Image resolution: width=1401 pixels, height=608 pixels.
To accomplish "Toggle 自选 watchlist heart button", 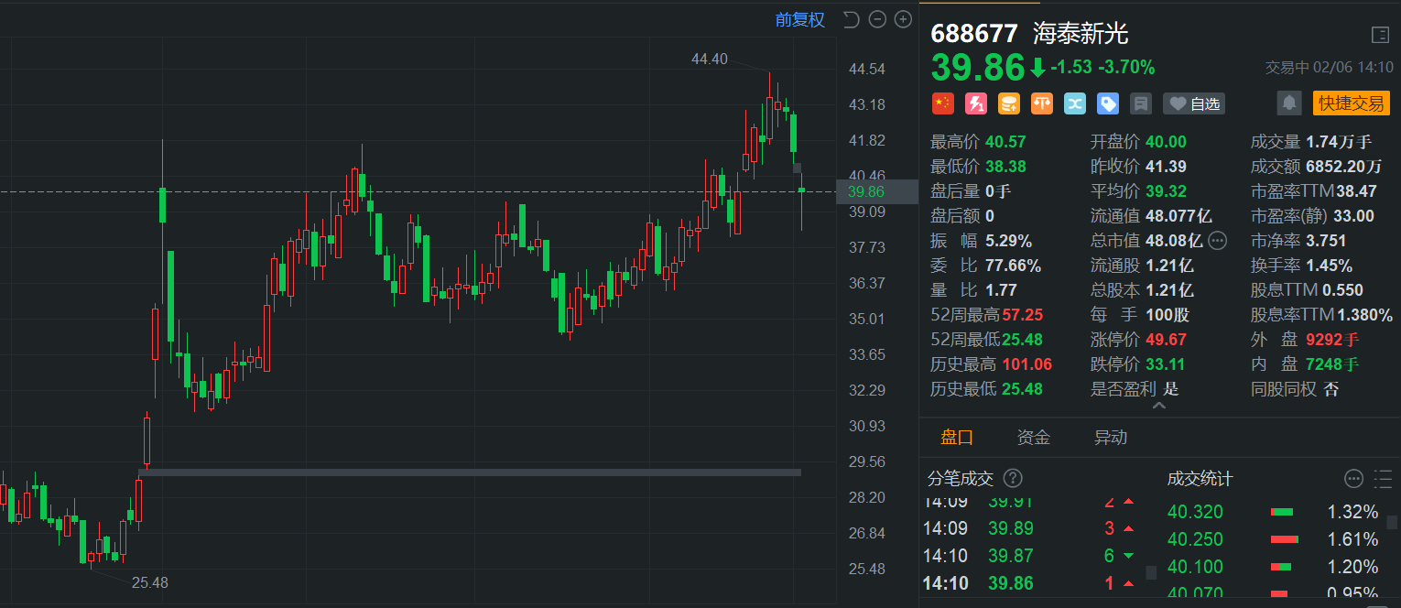I will [1194, 103].
